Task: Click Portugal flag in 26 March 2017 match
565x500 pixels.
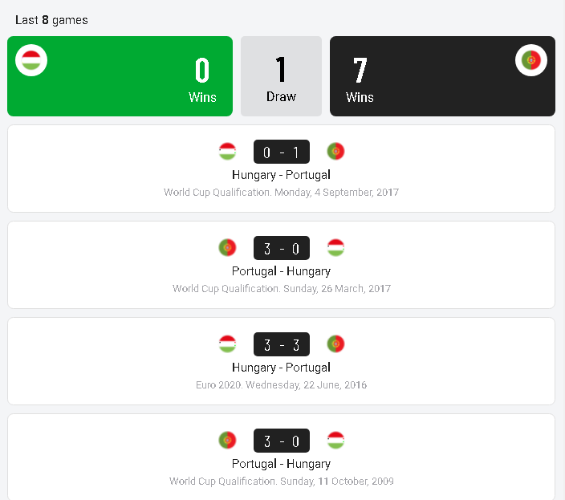Action: point(227,247)
